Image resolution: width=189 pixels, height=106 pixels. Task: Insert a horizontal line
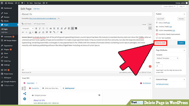click(x=27, y=32)
